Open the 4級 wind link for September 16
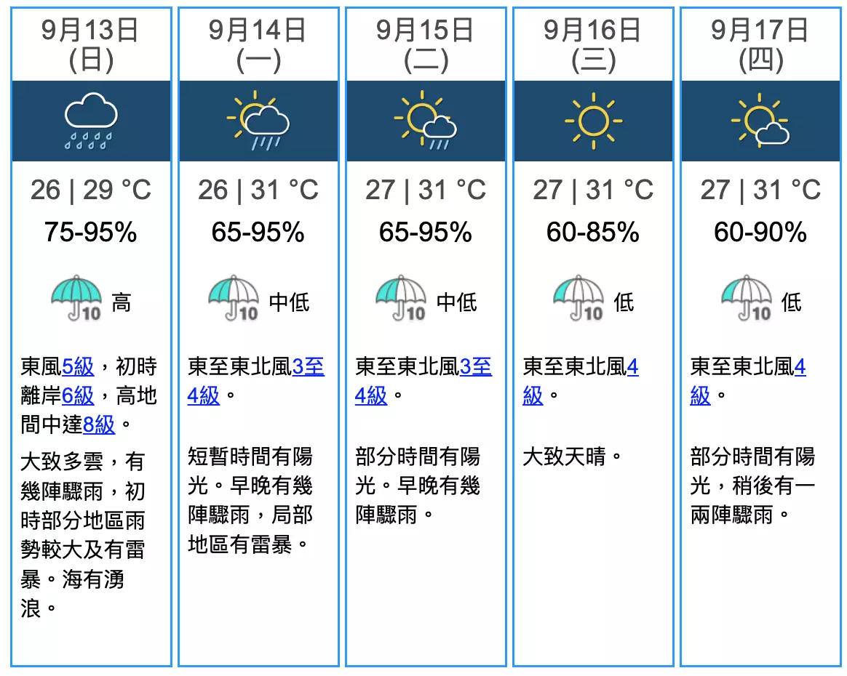 [x=632, y=367]
